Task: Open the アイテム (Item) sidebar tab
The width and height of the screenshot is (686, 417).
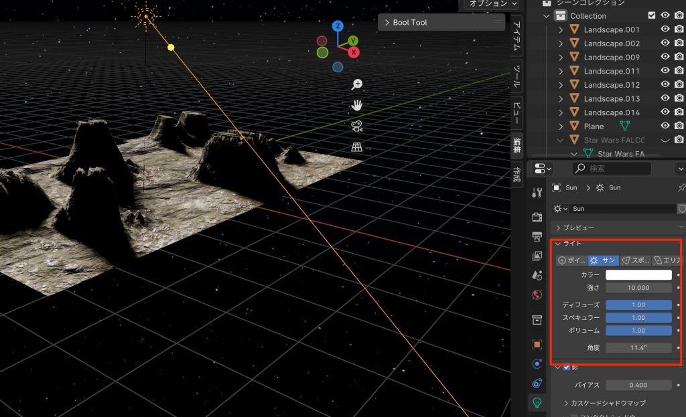Action: click(517, 35)
